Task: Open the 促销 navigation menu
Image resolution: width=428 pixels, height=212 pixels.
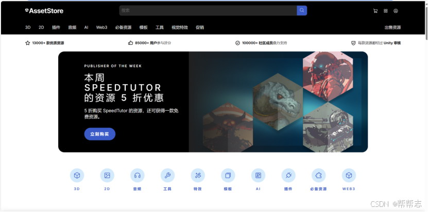Action: coord(200,28)
